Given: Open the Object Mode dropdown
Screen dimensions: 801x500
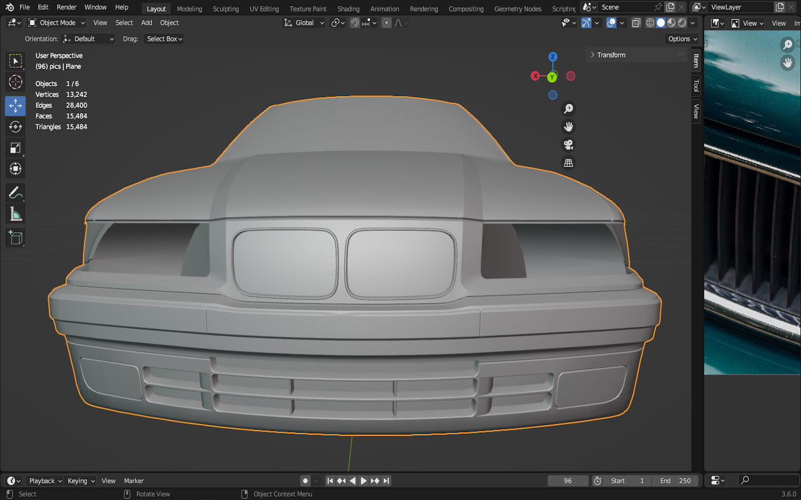Looking at the screenshot, I should pyautogui.click(x=57, y=23).
